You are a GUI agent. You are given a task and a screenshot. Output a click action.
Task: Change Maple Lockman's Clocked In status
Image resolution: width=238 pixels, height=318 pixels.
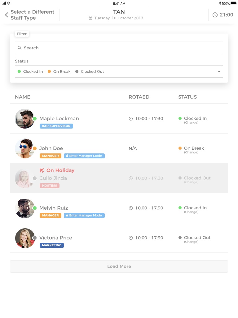pos(191,123)
